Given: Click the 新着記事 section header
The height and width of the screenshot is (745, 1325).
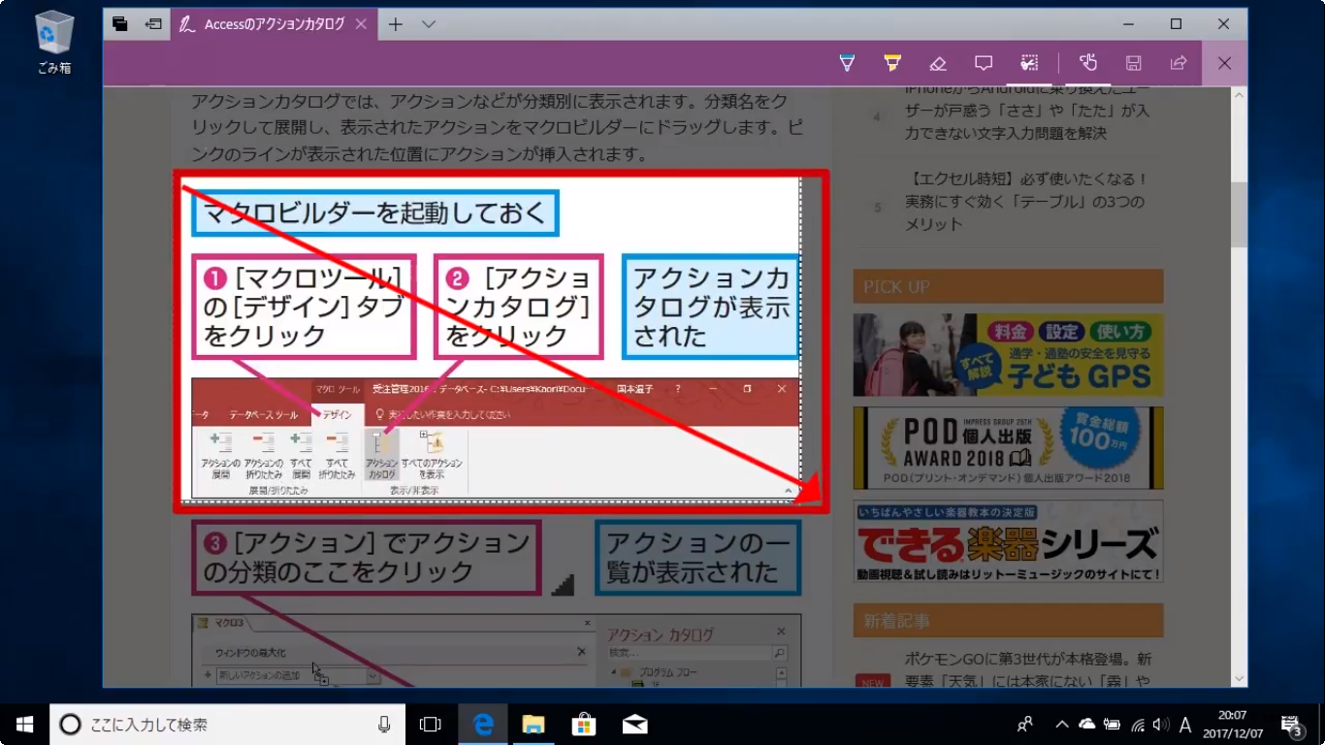Looking at the screenshot, I should pos(1008,620).
